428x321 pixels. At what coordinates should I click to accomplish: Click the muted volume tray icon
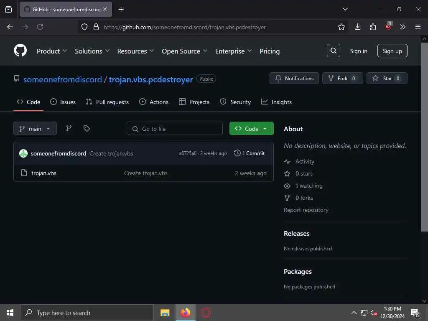pyautogui.click(x=374, y=313)
